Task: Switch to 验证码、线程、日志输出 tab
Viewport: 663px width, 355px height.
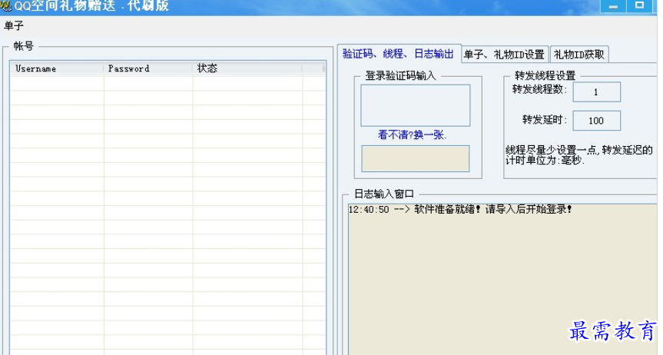Action: (398, 54)
